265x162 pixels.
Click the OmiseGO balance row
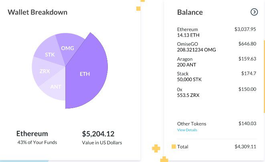coord(216,47)
